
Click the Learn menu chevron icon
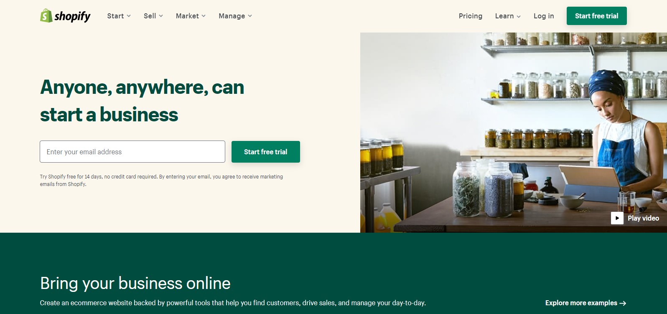[x=519, y=16]
